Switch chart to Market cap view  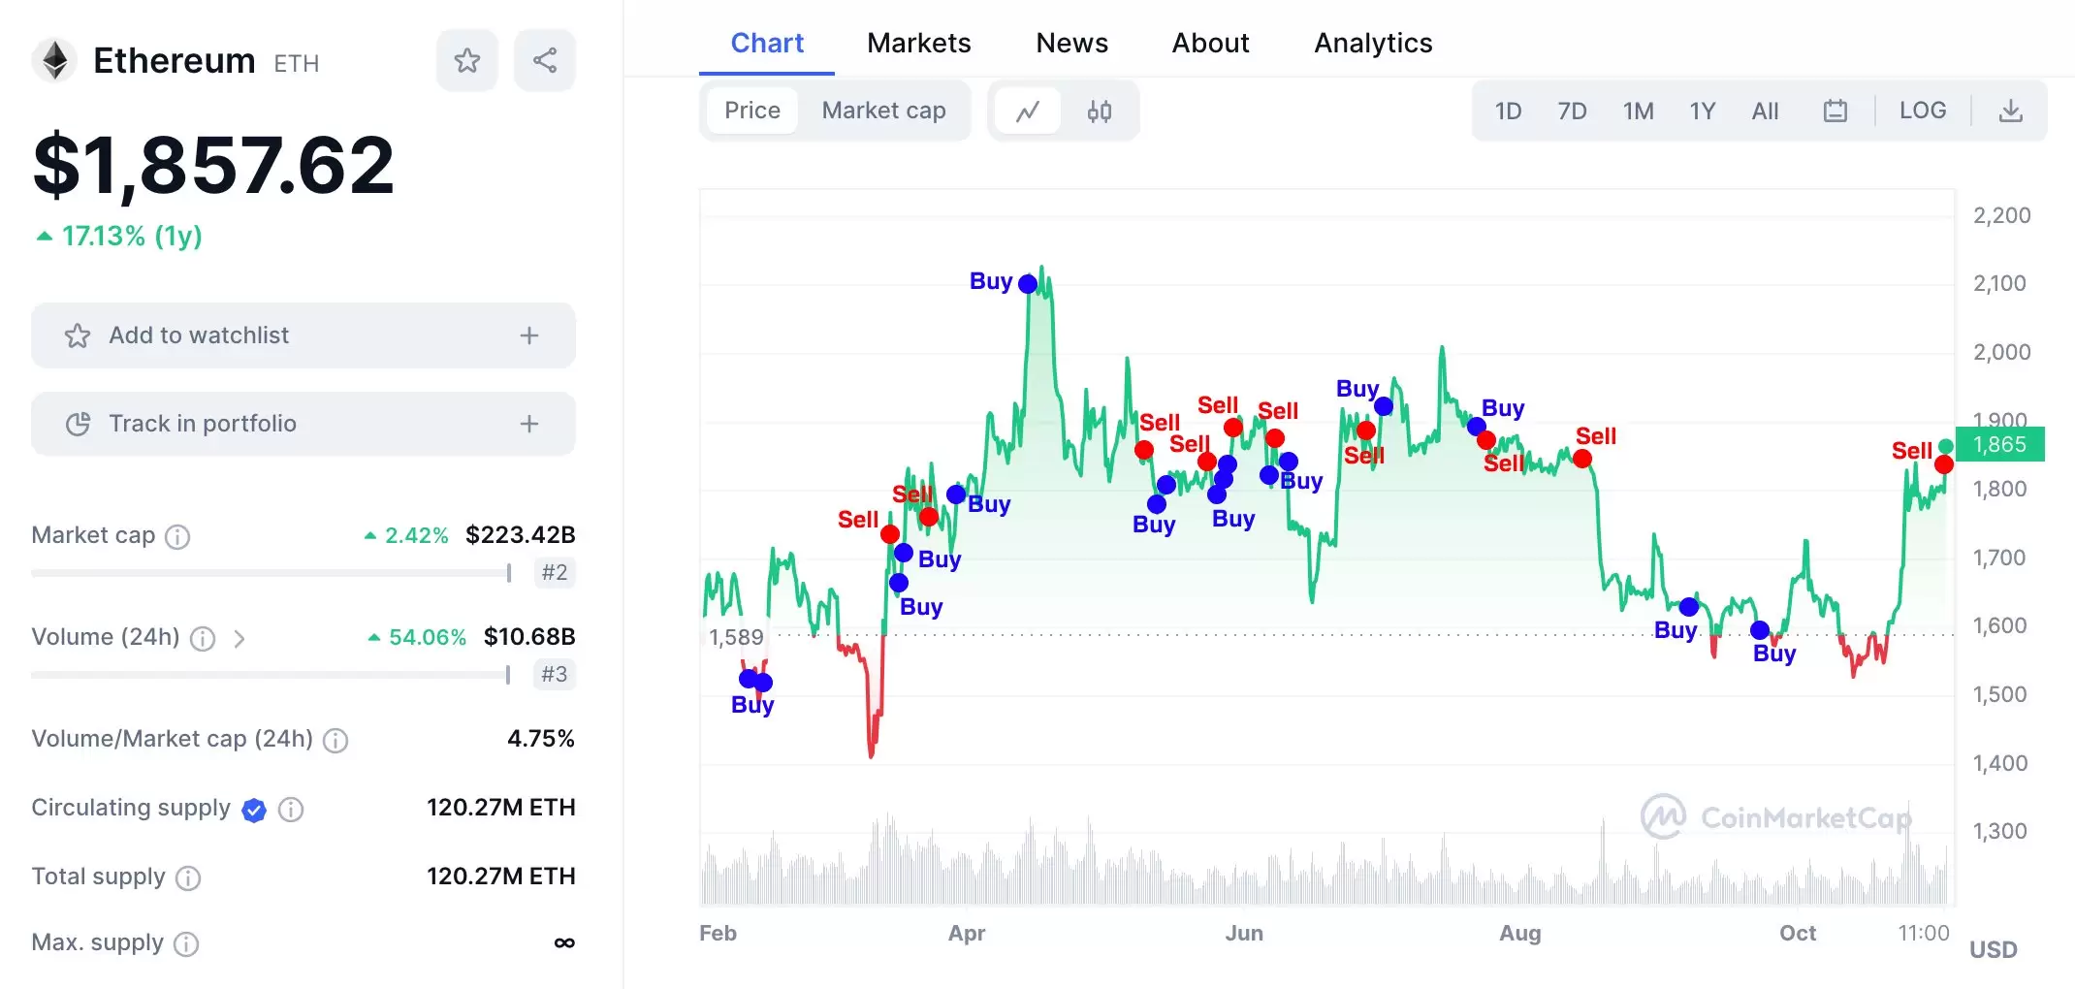coord(883,111)
